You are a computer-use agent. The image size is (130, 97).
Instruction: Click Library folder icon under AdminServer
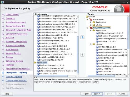94,25
